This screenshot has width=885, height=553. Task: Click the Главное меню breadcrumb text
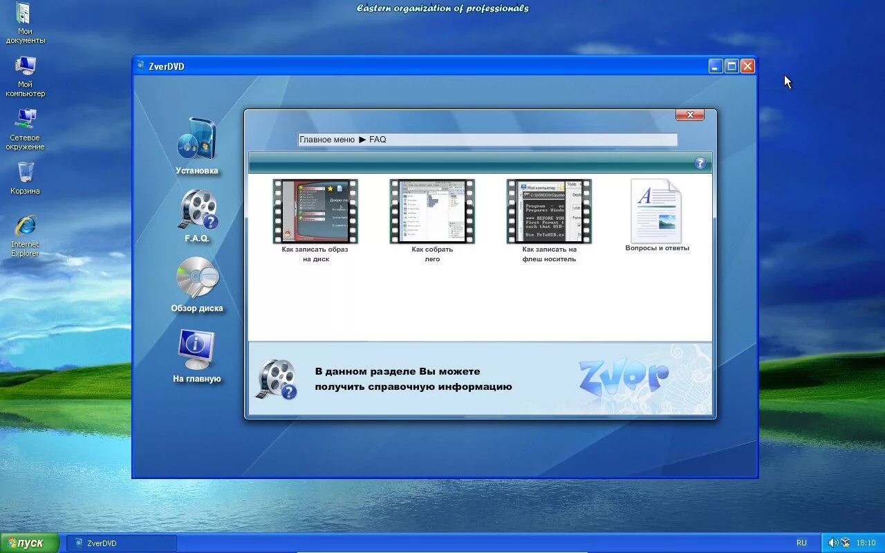[x=327, y=140]
